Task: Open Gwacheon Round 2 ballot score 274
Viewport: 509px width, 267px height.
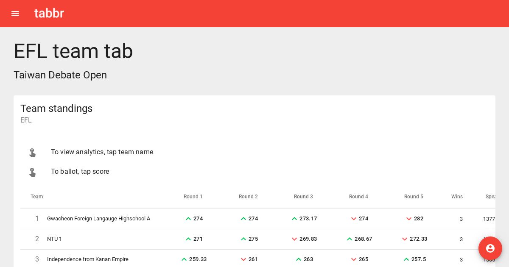Action: click(x=253, y=219)
